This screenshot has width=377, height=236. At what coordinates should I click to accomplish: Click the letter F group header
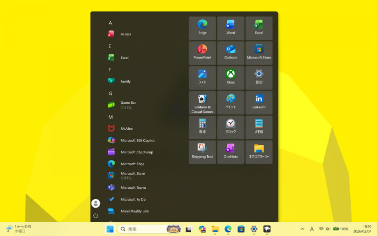(110, 70)
